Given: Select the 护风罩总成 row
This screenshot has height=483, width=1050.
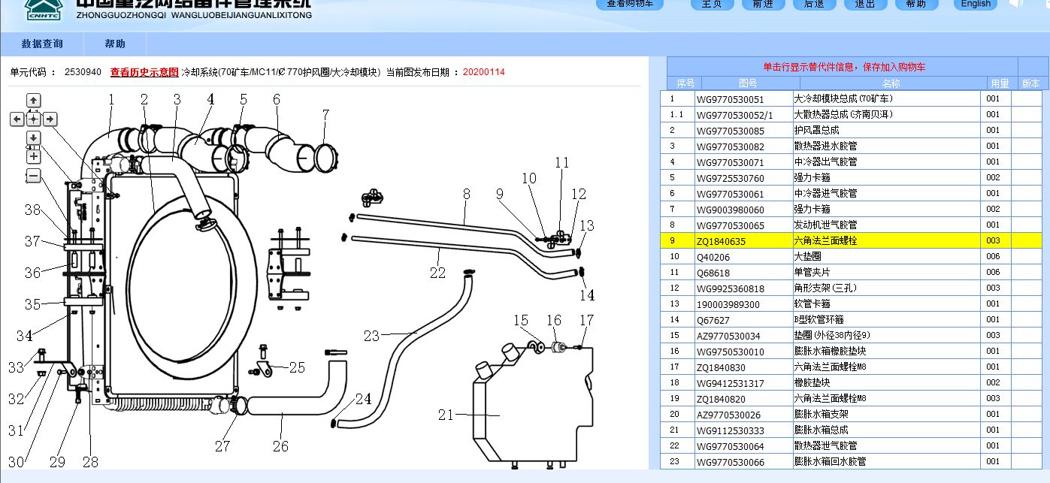Looking at the screenshot, I should (x=851, y=130).
